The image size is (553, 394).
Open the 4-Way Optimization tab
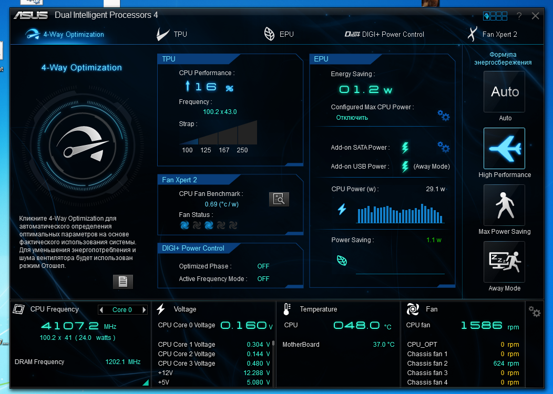coord(65,34)
